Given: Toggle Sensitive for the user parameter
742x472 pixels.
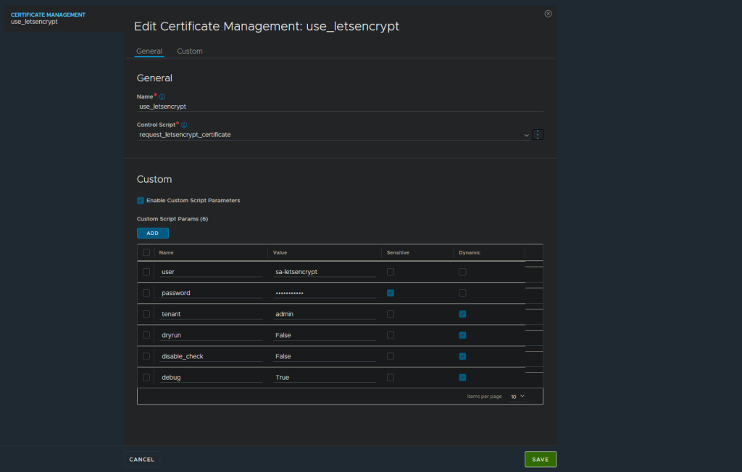Looking at the screenshot, I should (x=391, y=272).
